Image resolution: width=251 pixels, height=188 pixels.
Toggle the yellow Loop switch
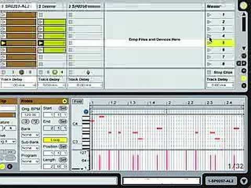[x=55, y=140]
